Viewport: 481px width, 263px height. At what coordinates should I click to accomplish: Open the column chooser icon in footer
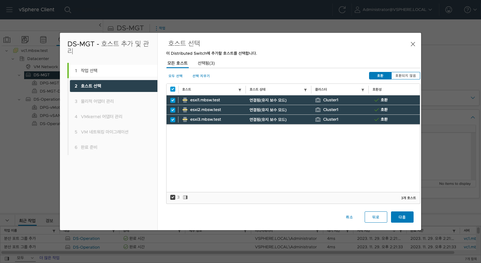click(185, 197)
